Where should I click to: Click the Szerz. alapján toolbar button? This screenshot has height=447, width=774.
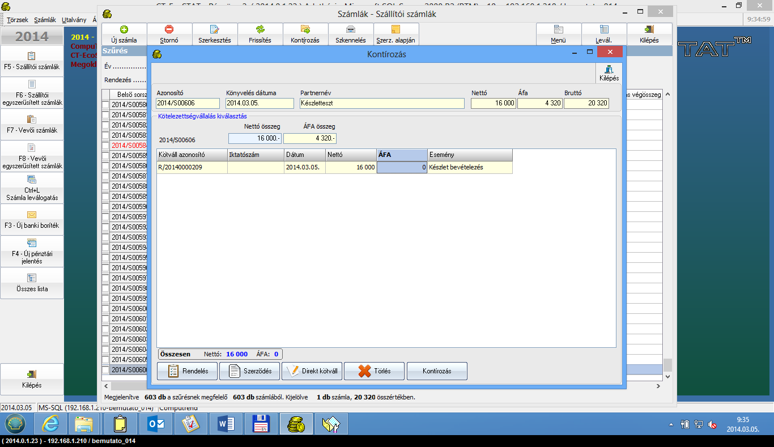(396, 34)
